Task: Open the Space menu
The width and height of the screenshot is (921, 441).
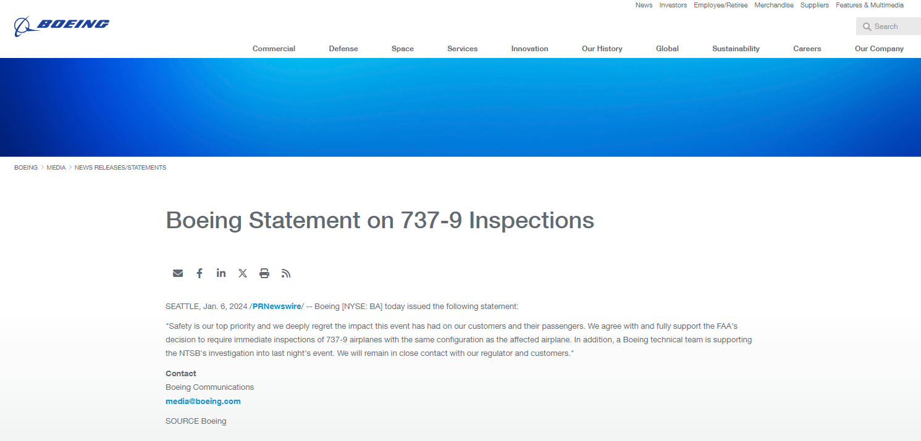Action: [403, 49]
